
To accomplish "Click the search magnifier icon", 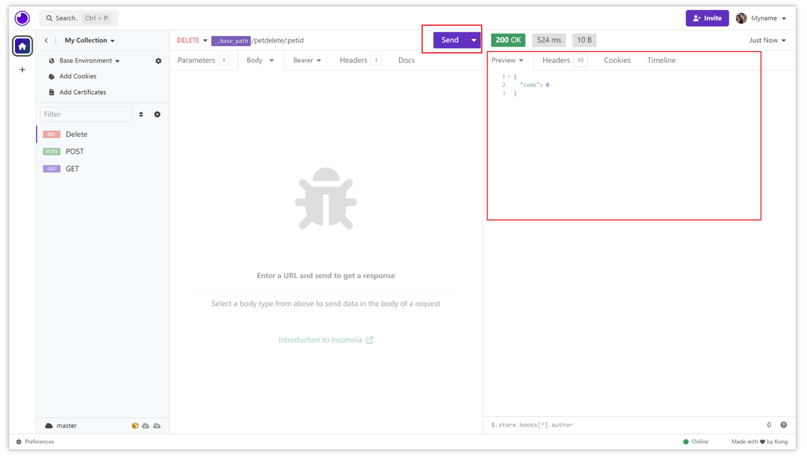I will click(49, 18).
